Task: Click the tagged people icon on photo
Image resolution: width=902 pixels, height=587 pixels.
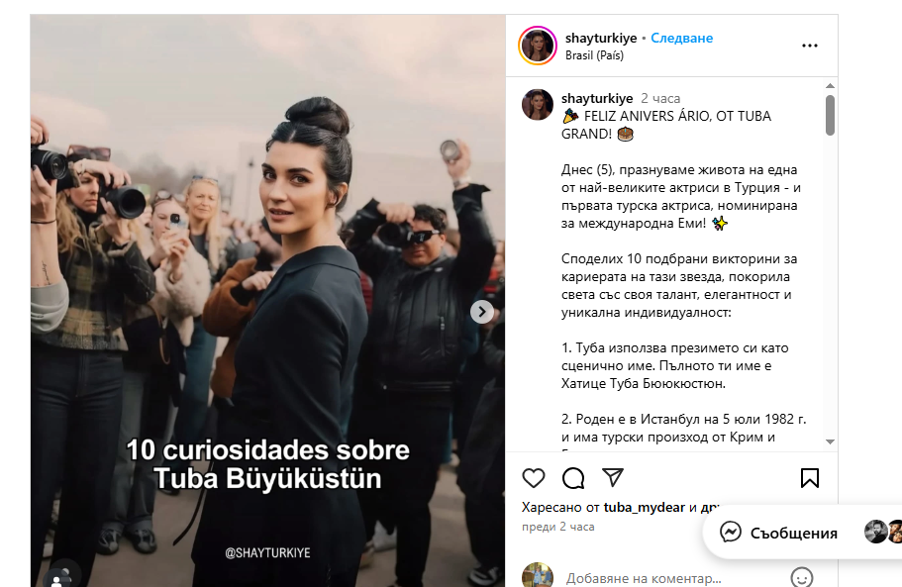Action: coord(57,577)
